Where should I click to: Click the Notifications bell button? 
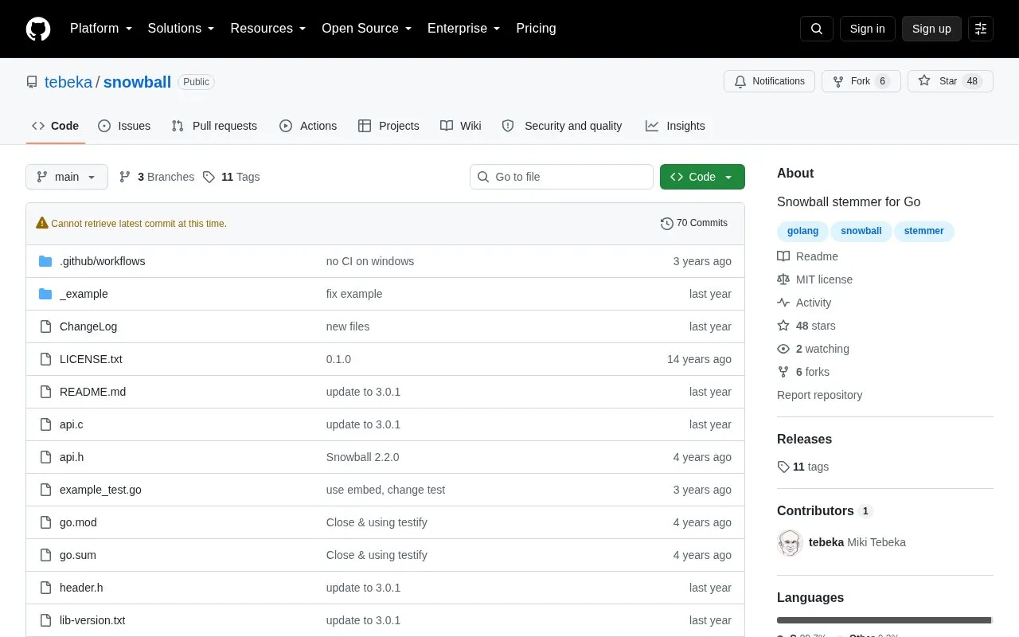[769, 81]
